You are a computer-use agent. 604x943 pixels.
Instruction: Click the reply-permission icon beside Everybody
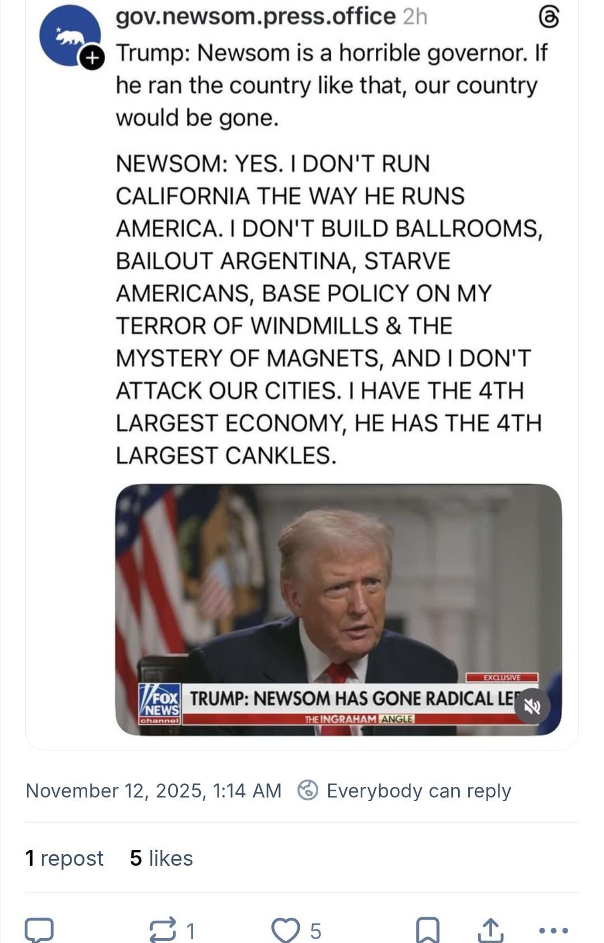[308, 790]
